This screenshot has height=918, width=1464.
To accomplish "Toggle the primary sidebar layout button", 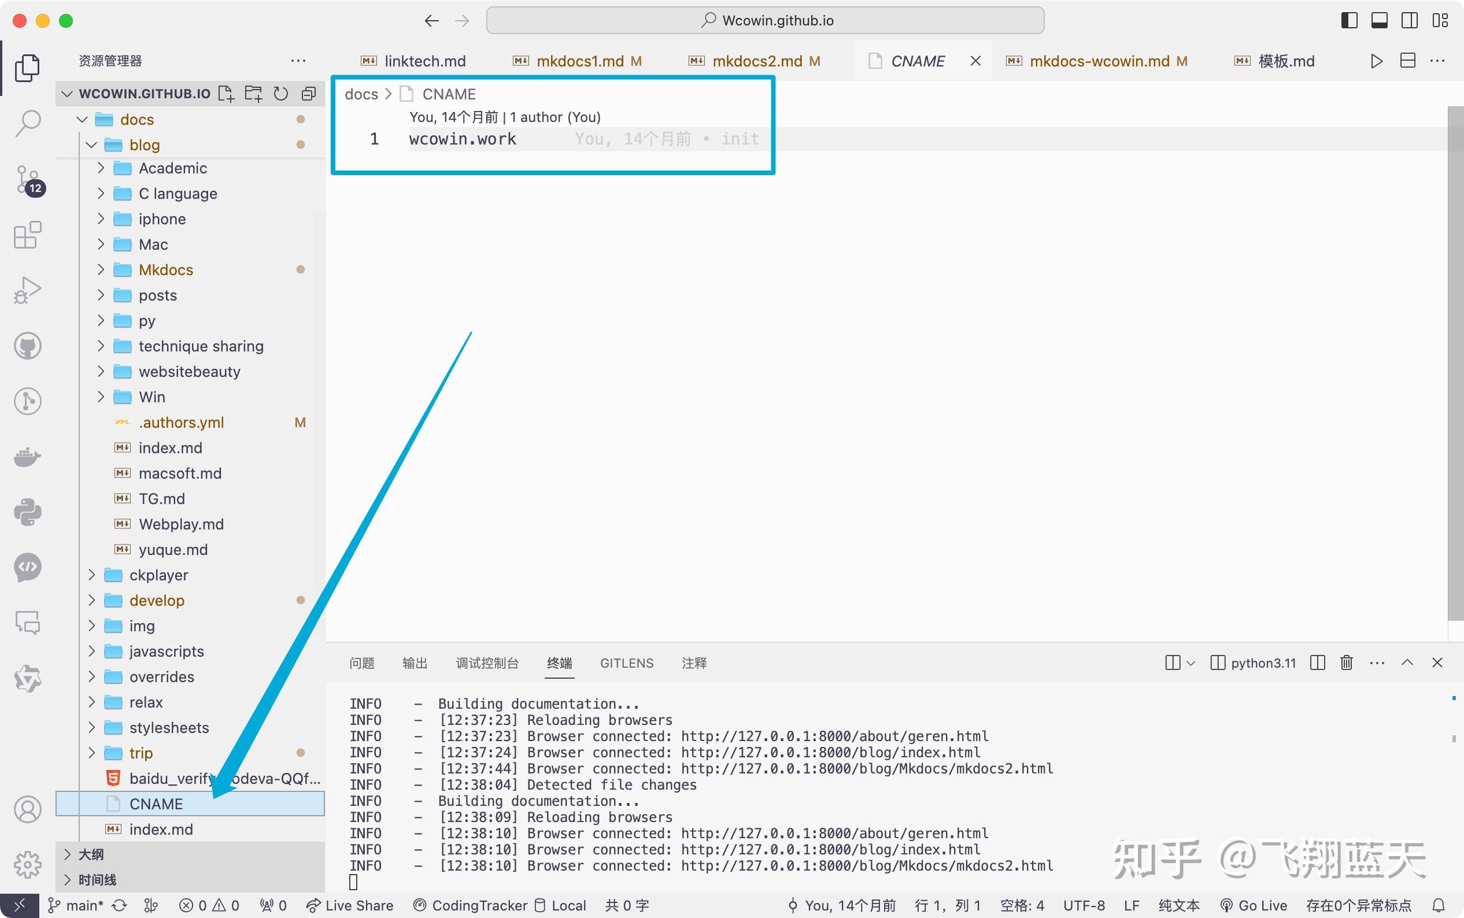I will coord(1348,21).
